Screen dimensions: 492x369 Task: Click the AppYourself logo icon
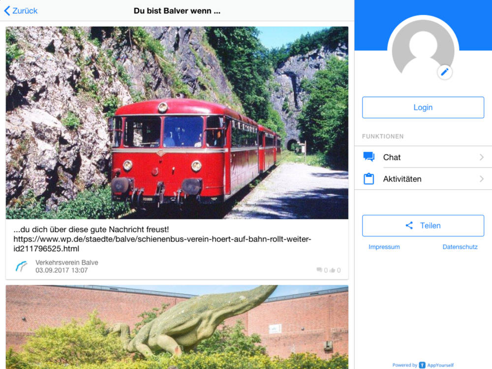click(422, 365)
